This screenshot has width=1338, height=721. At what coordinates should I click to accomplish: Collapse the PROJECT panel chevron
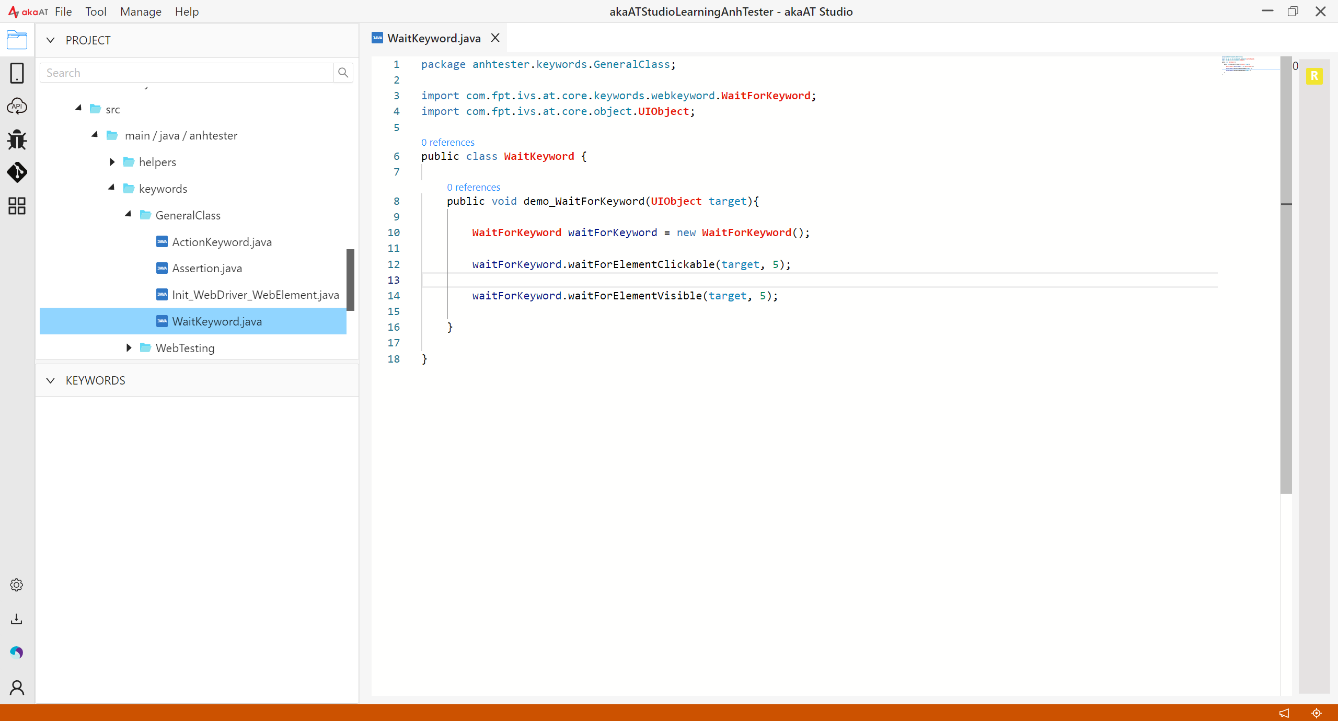click(50, 40)
